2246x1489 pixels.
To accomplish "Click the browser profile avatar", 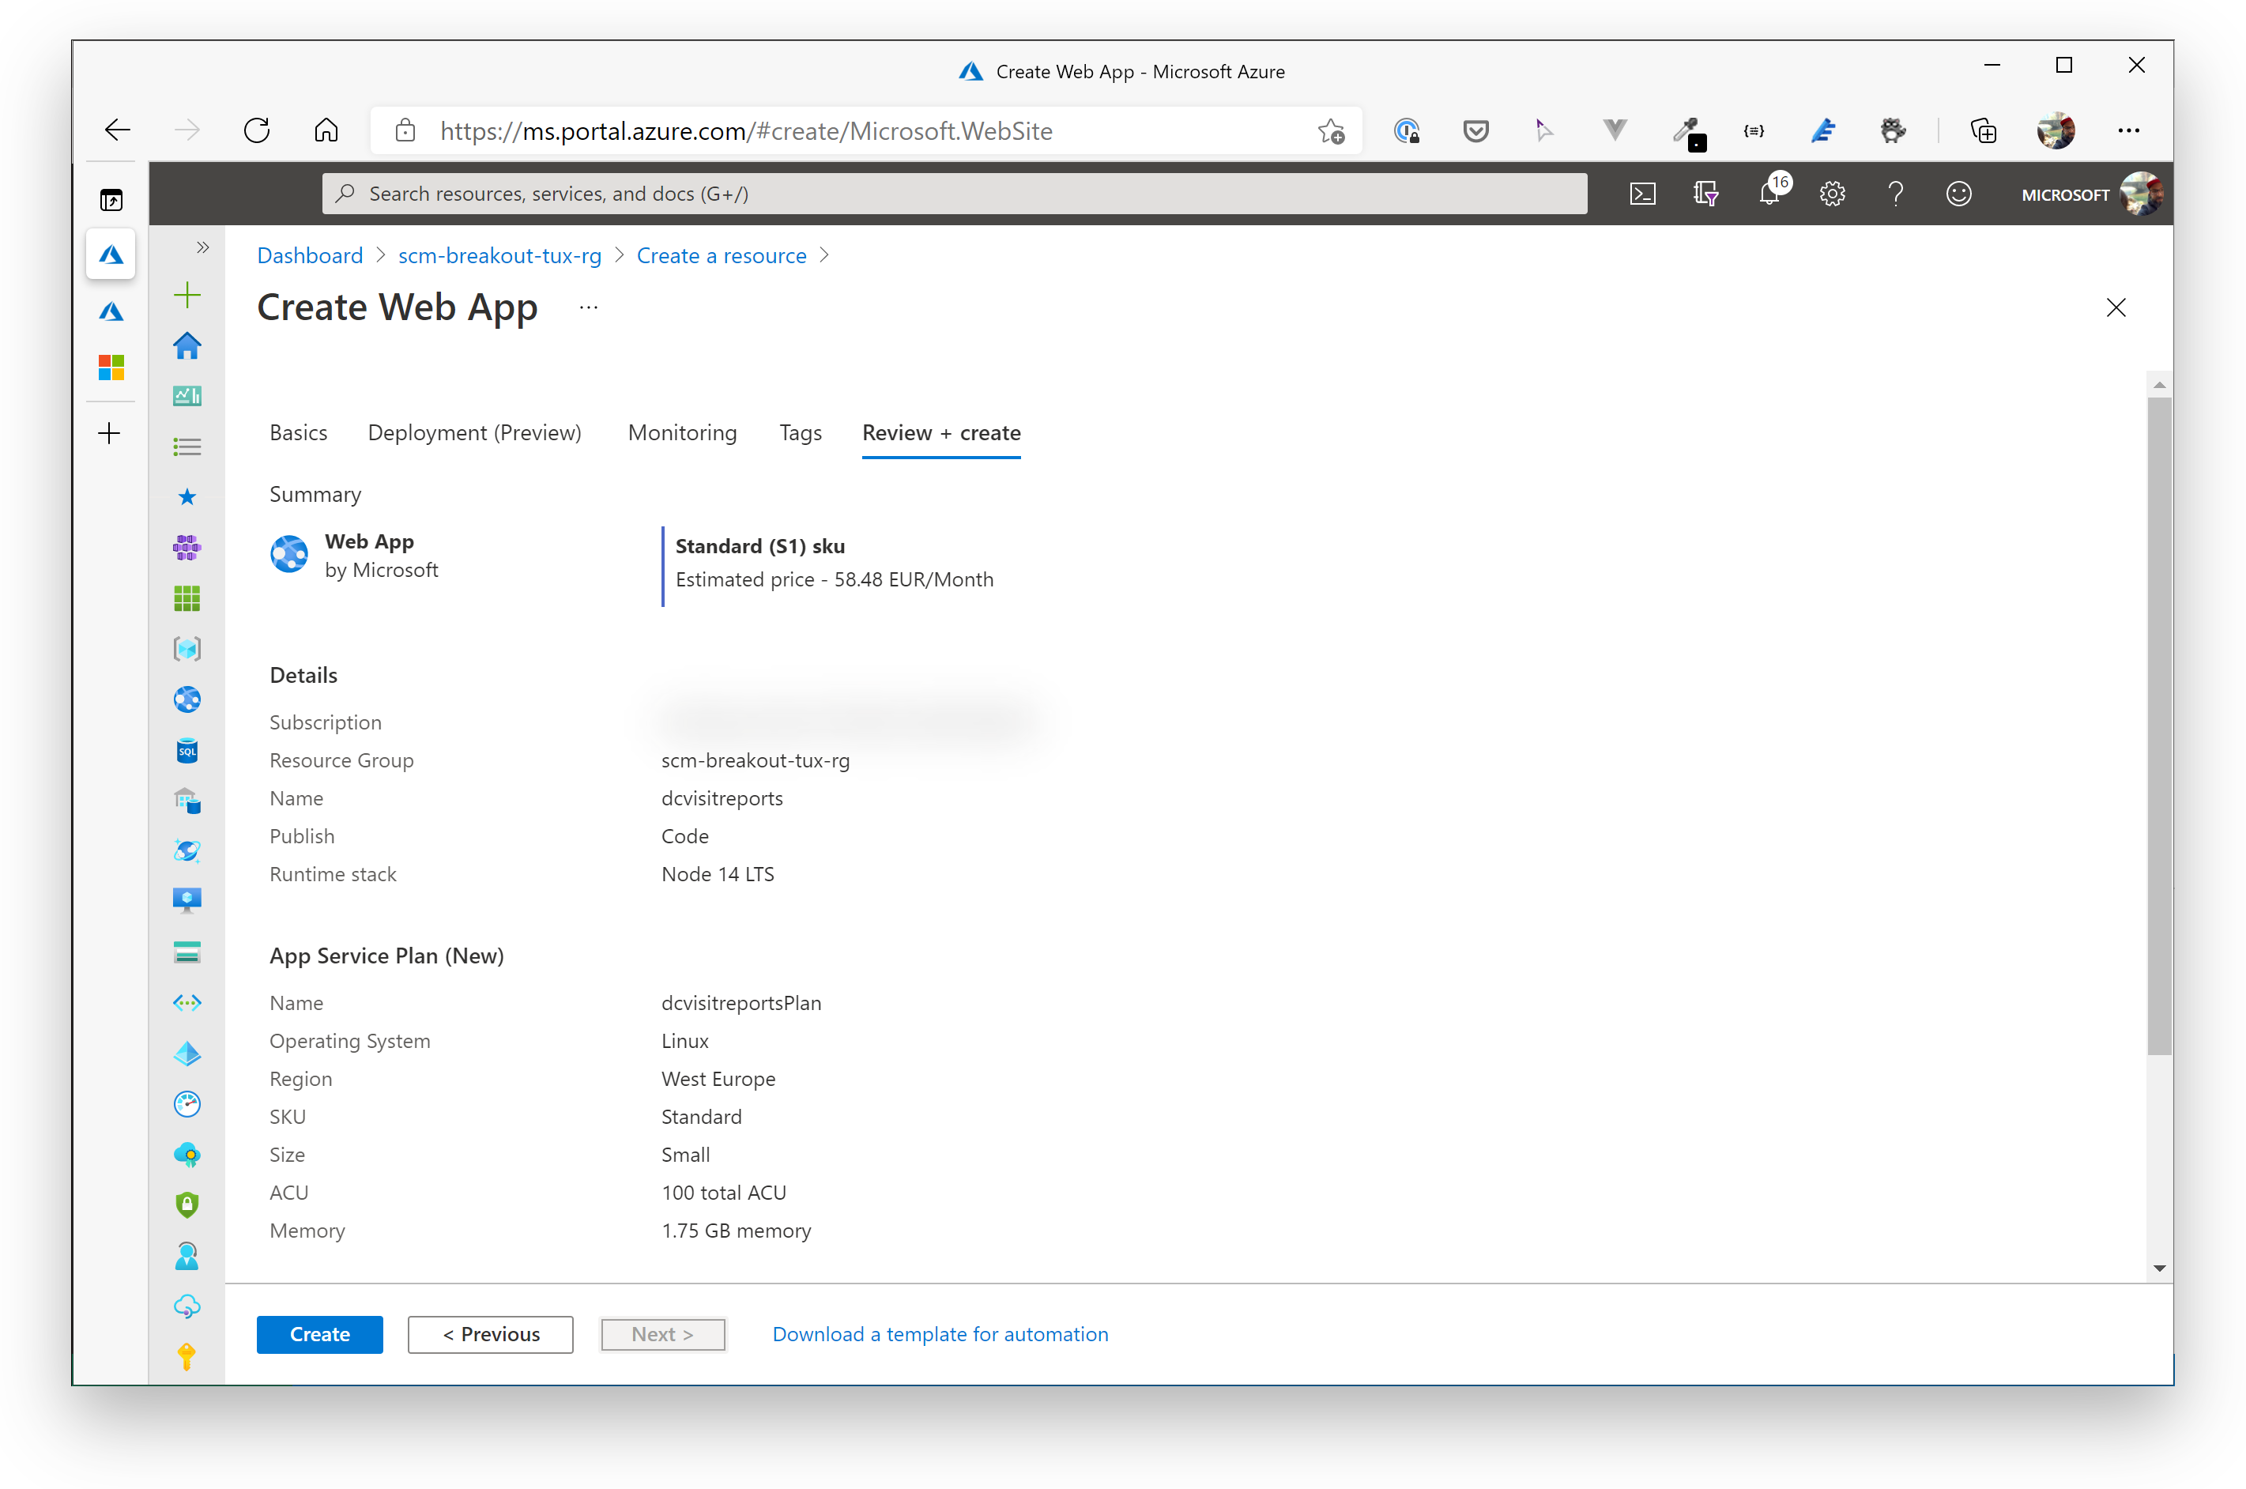I will (2056, 130).
